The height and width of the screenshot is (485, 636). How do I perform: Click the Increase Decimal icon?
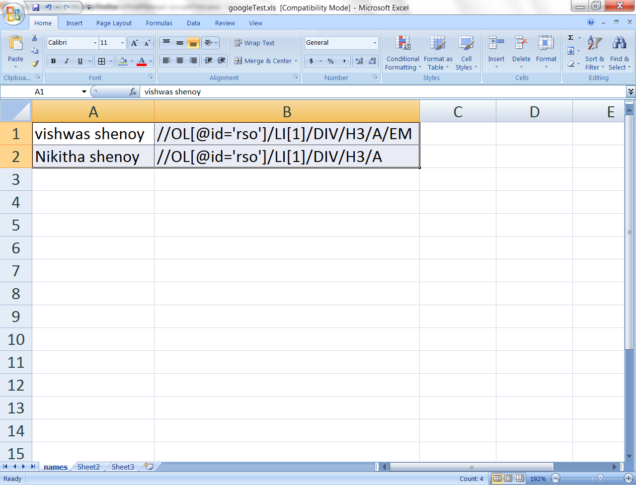(359, 61)
